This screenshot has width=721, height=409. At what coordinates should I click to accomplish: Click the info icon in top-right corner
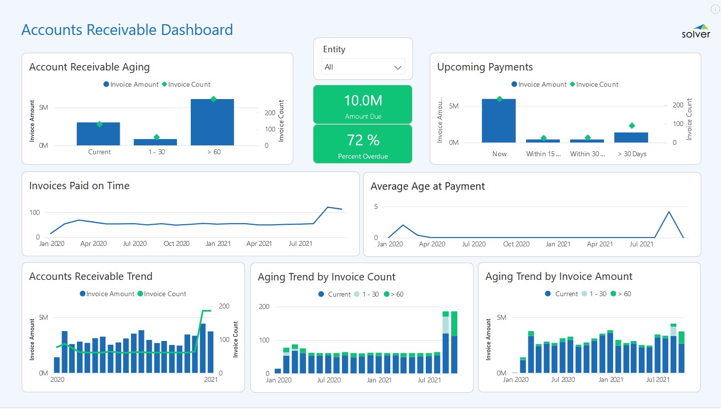coord(715,9)
